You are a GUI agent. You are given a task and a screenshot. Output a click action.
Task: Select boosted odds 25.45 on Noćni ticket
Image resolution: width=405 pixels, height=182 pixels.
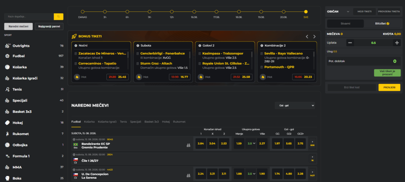(x=122, y=77)
